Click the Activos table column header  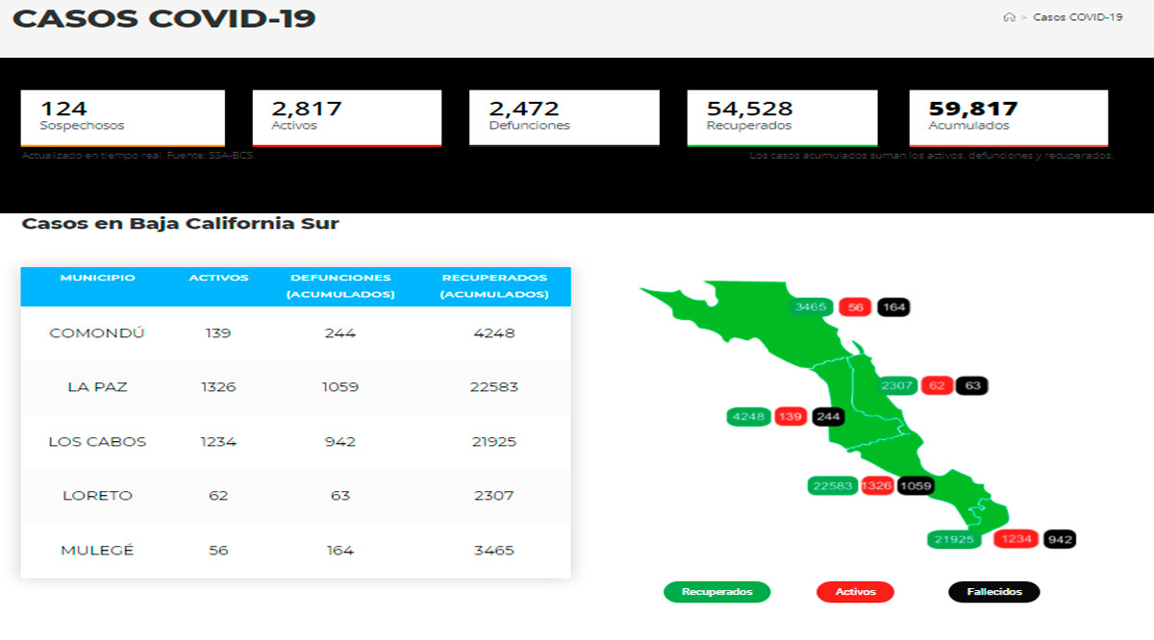(x=218, y=278)
